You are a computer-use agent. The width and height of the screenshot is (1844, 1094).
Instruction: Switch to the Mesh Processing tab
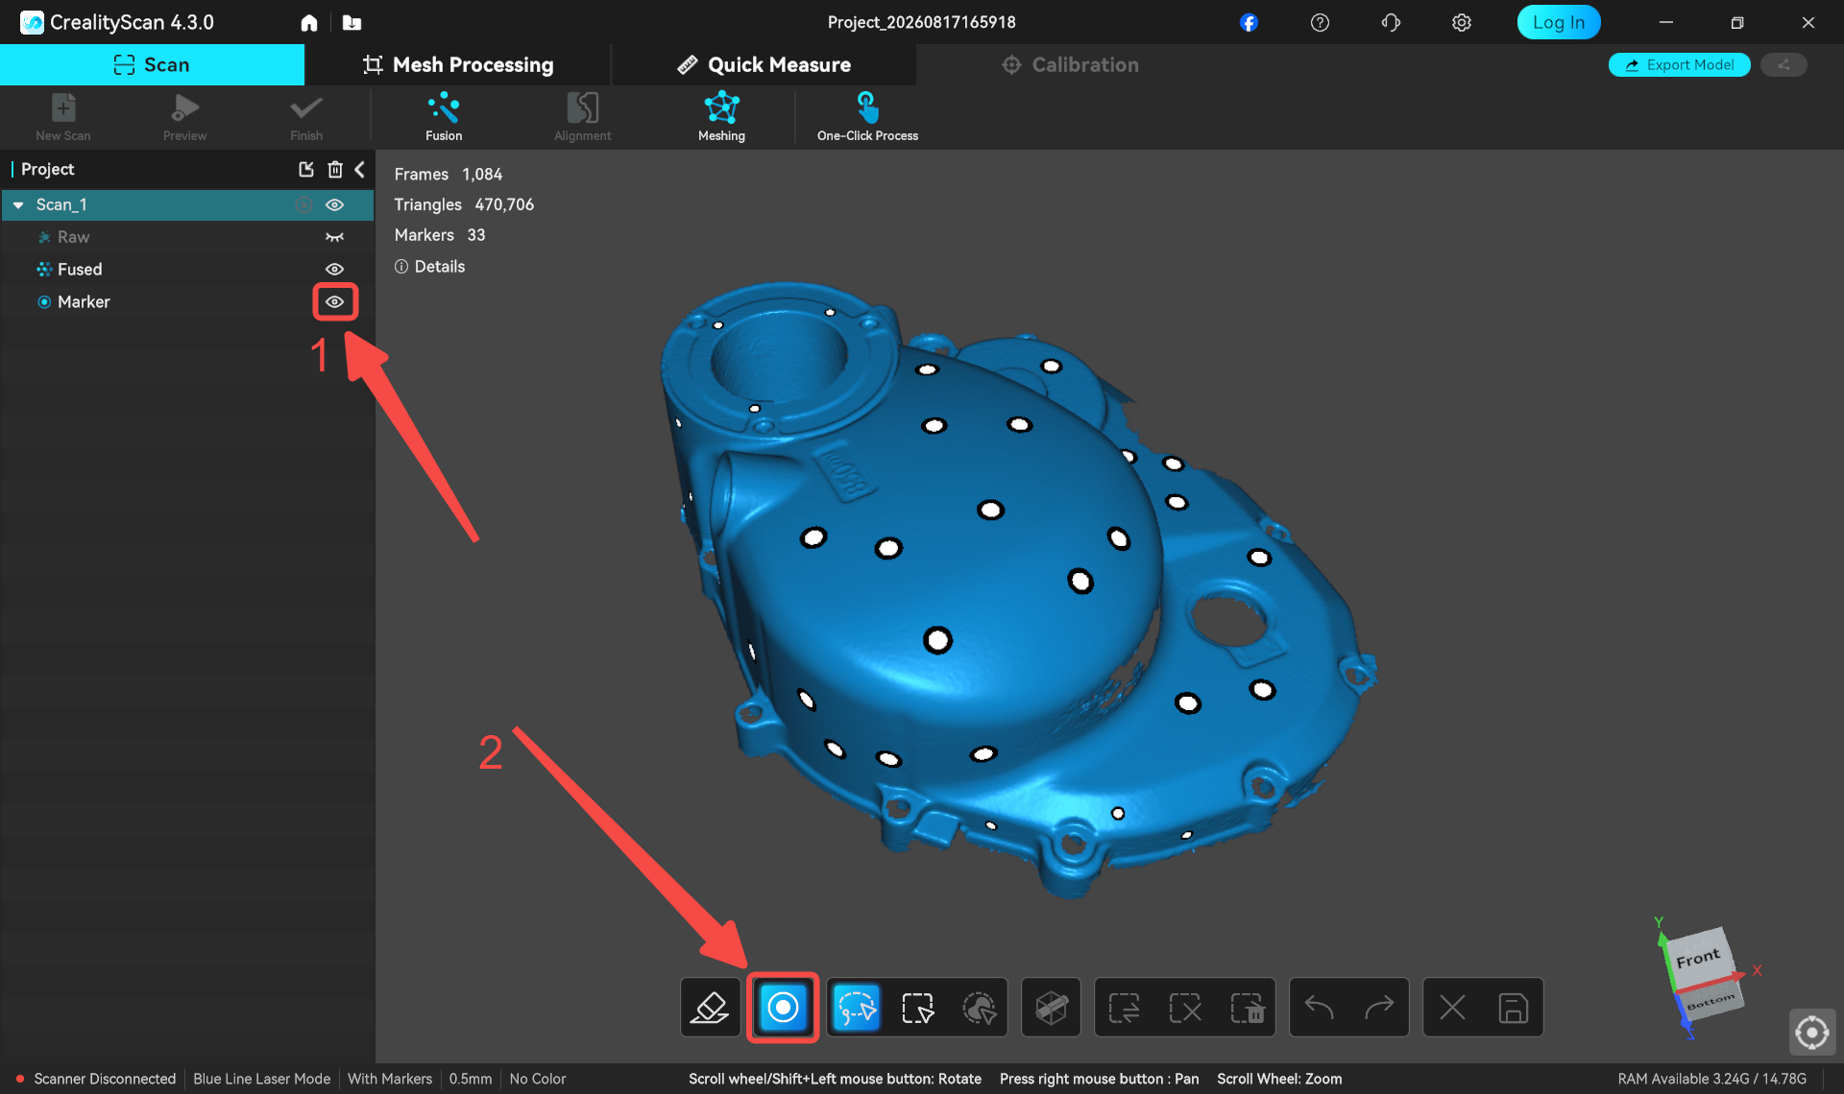coord(458,64)
